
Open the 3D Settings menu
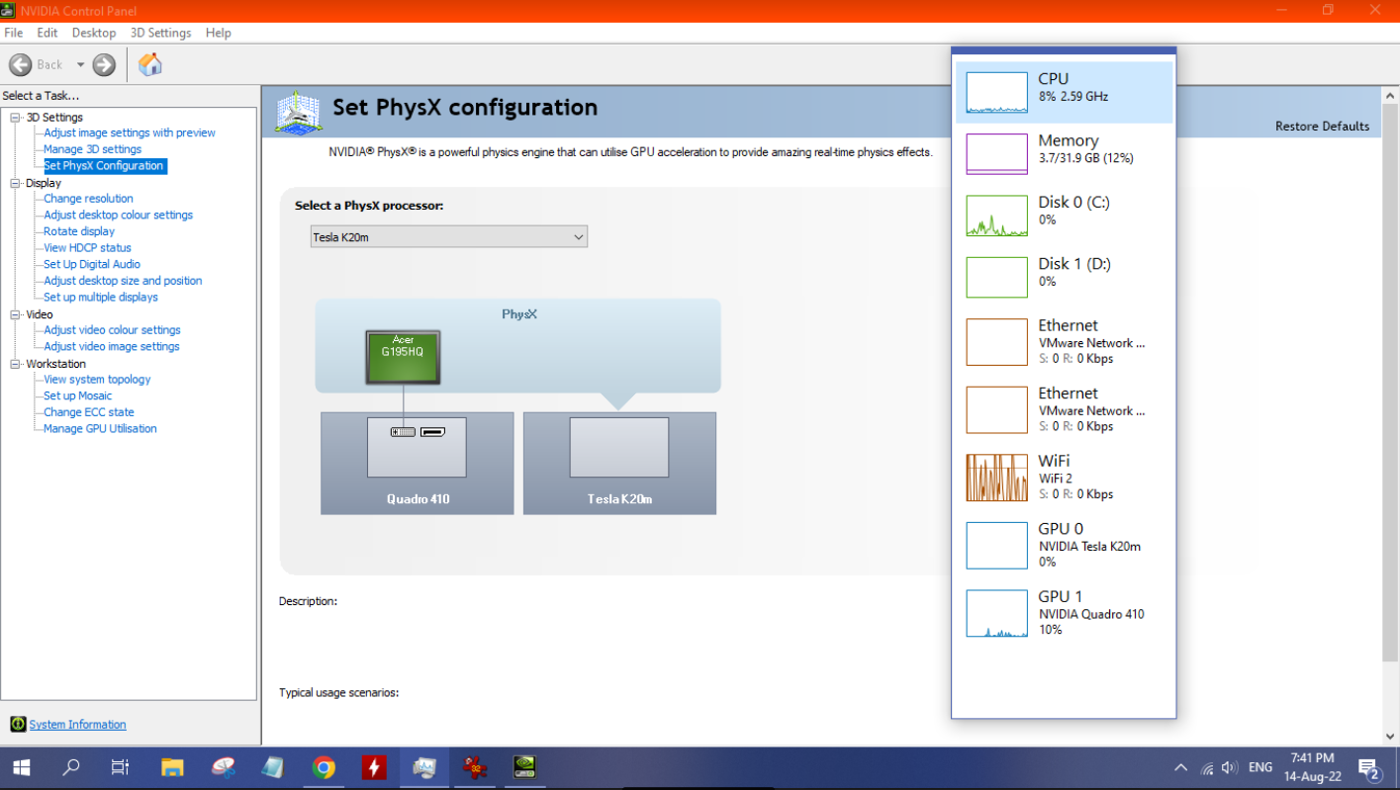pyautogui.click(x=160, y=33)
